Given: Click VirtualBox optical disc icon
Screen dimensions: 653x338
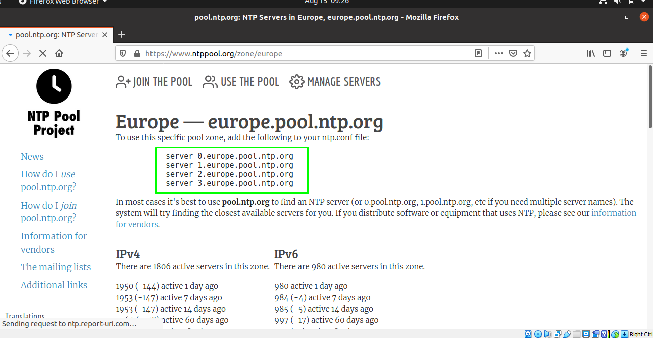Looking at the screenshot, I should (538, 334).
